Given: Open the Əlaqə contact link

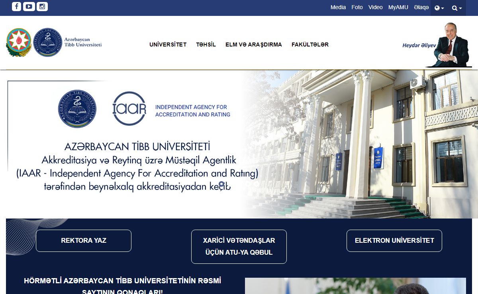Looking at the screenshot, I should pos(421,7).
